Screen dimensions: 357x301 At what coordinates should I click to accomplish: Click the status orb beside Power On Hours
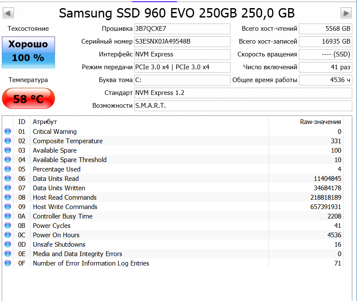(x=8, y=235)
